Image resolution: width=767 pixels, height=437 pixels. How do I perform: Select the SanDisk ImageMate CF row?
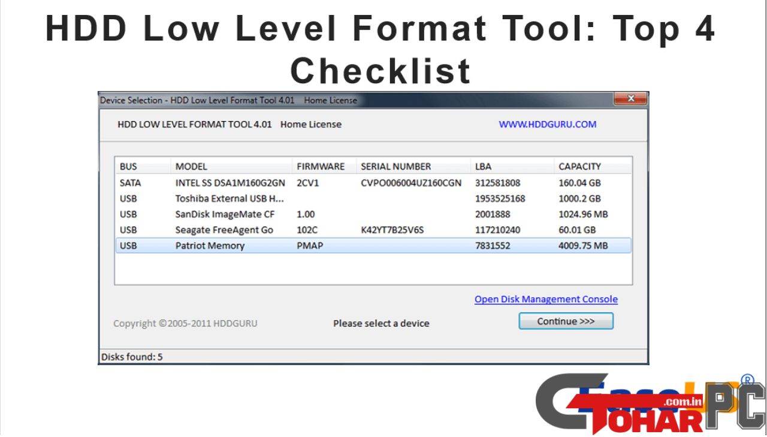click(x=373, y=214)
